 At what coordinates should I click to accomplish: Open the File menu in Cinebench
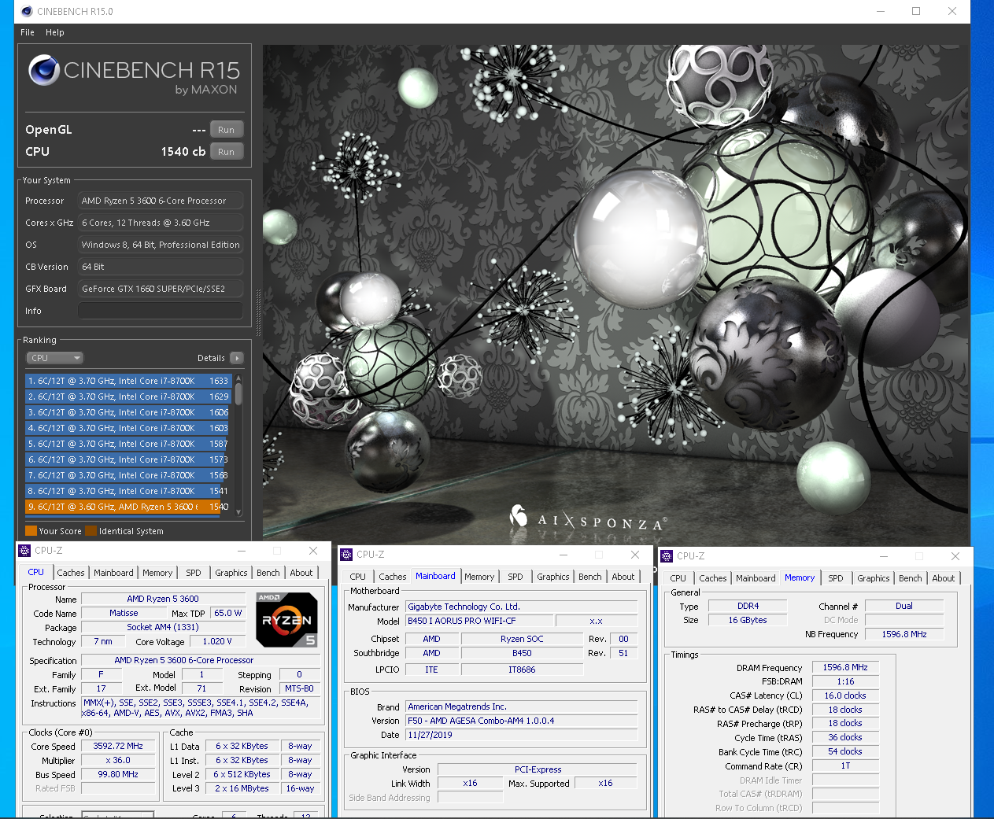tap(28, 32)
